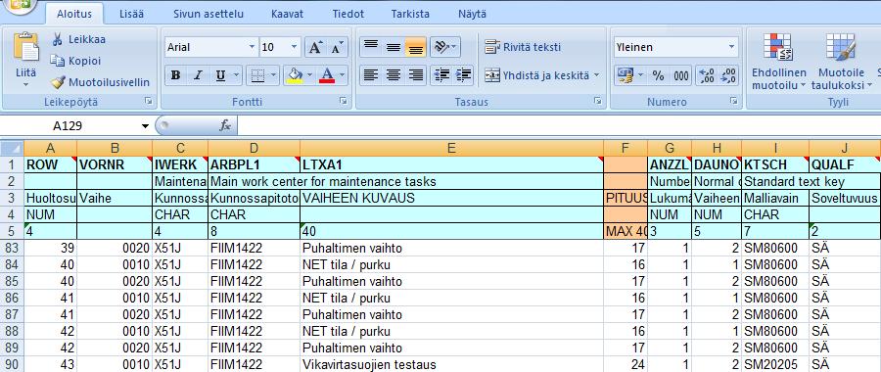Click the LTXA1 header cell
Image resolution: width=881 pixels, height=372 pixels.
click(x=451, y=164)
